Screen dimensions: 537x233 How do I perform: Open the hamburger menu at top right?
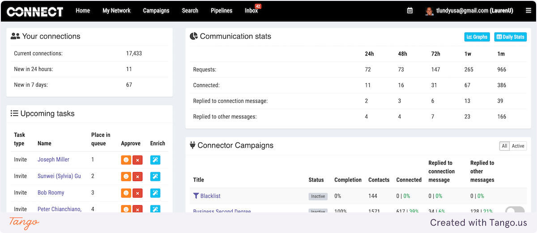[x=528, y=11]
